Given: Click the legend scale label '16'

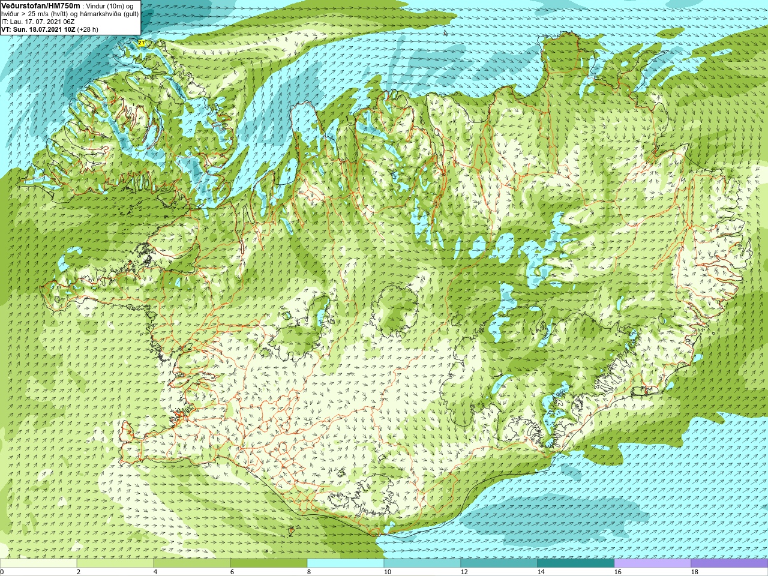Looking at the screenshot, I should 618,572.
